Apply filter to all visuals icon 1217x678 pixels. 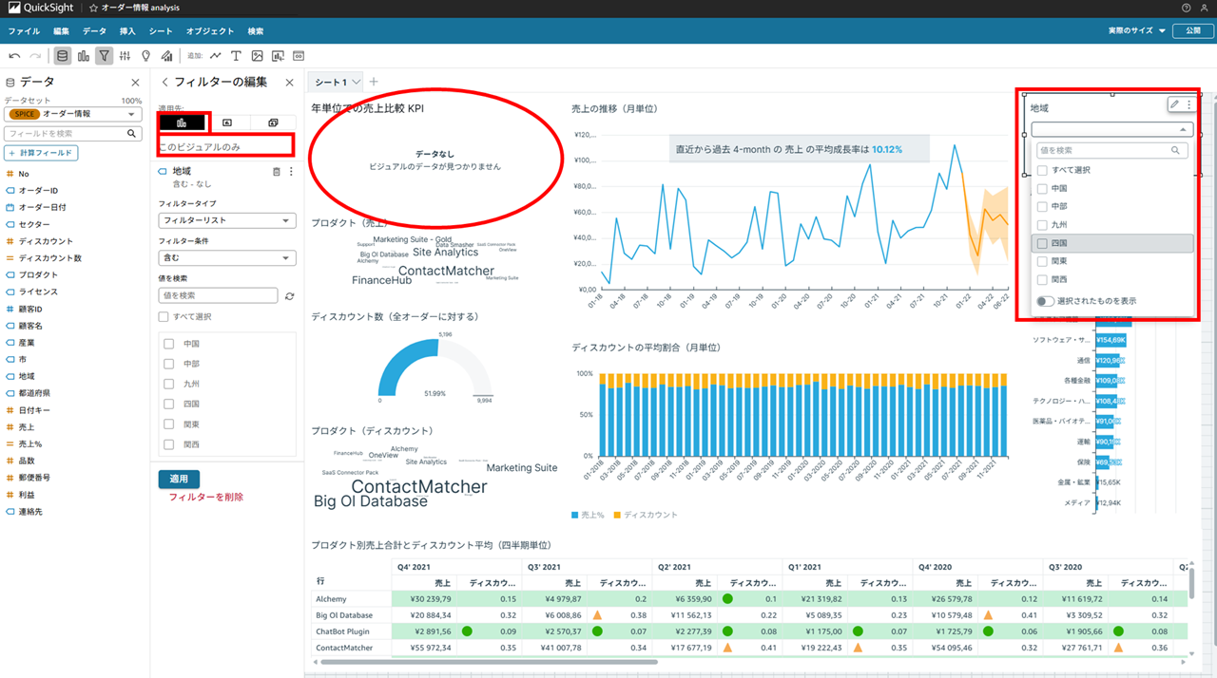[273, 122]
